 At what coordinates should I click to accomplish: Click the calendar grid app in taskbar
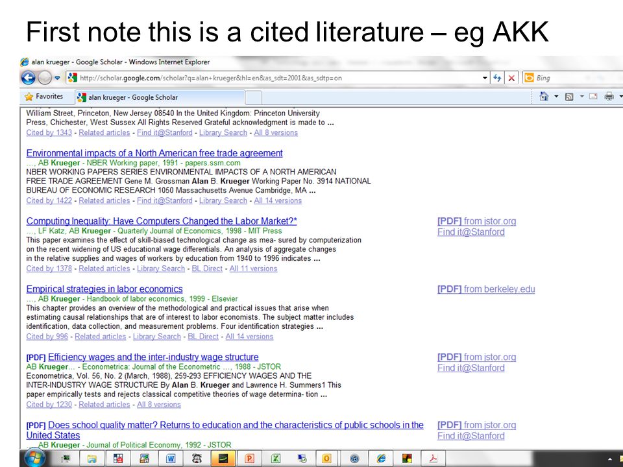[x=118, y=459]
